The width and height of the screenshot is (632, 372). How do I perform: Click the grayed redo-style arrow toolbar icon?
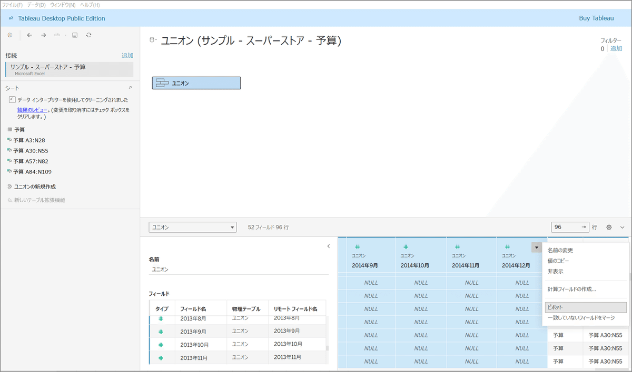pyautogui.click(x=57, y=35)
